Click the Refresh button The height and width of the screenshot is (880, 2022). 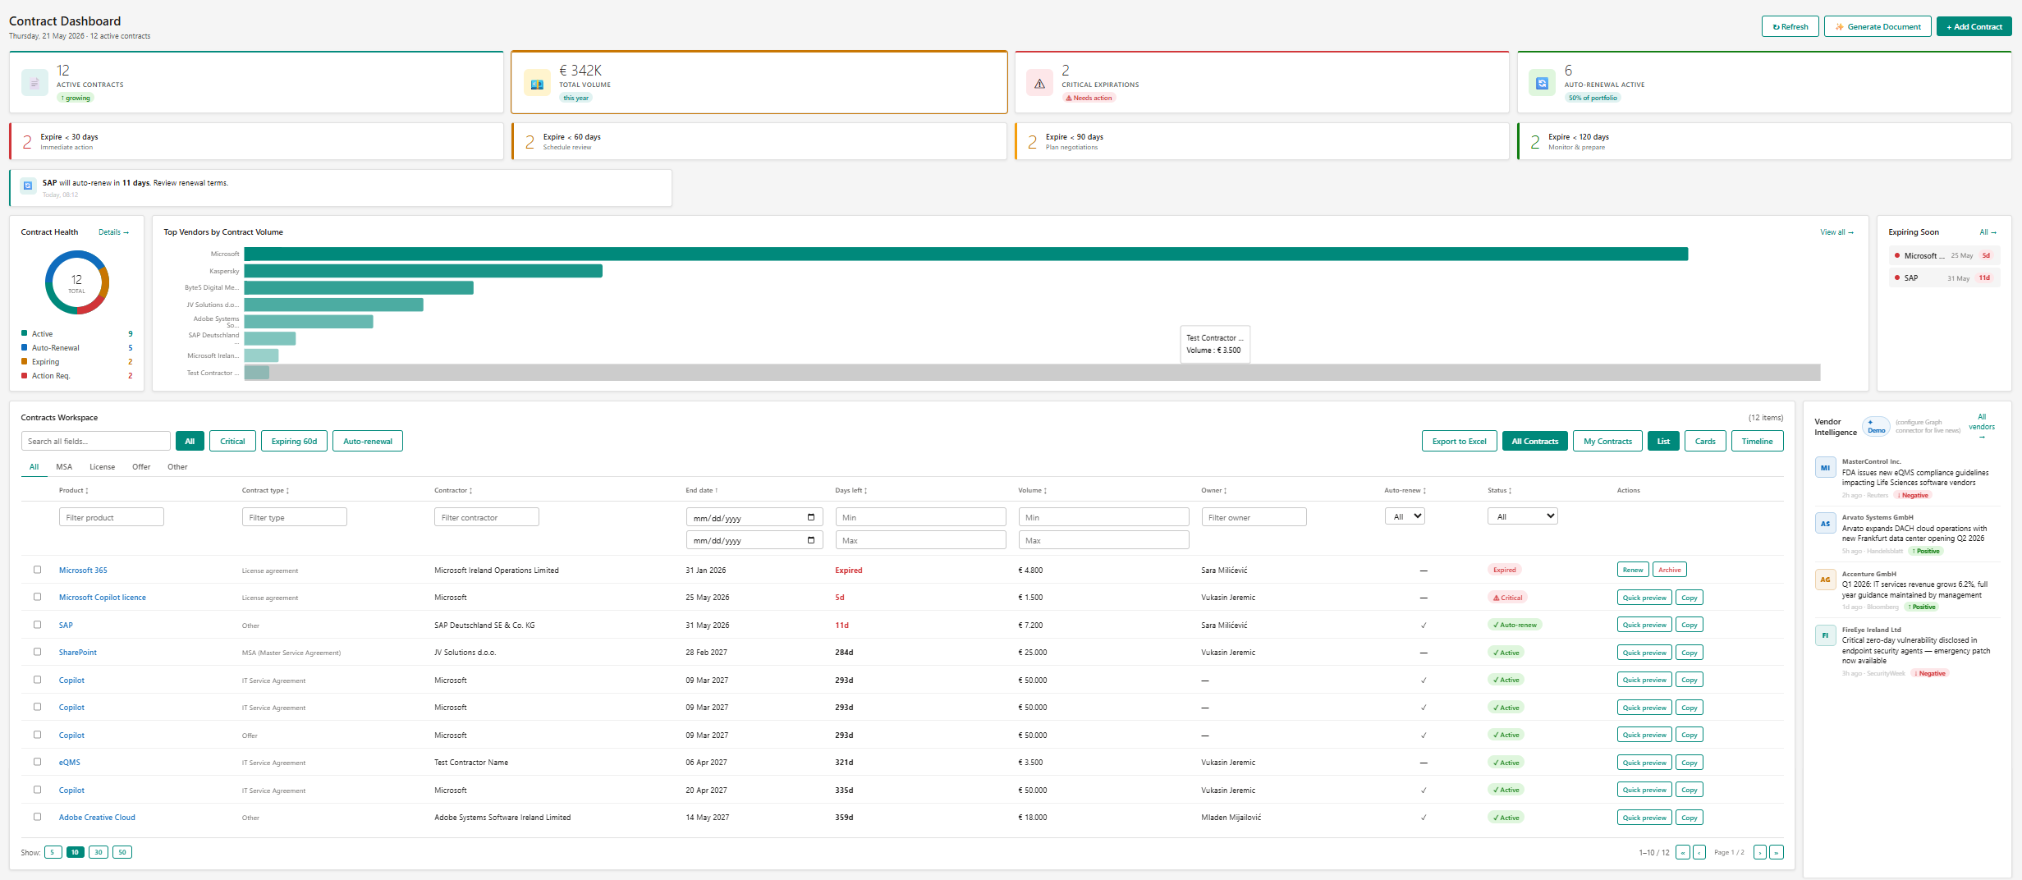coord(1790,26)
